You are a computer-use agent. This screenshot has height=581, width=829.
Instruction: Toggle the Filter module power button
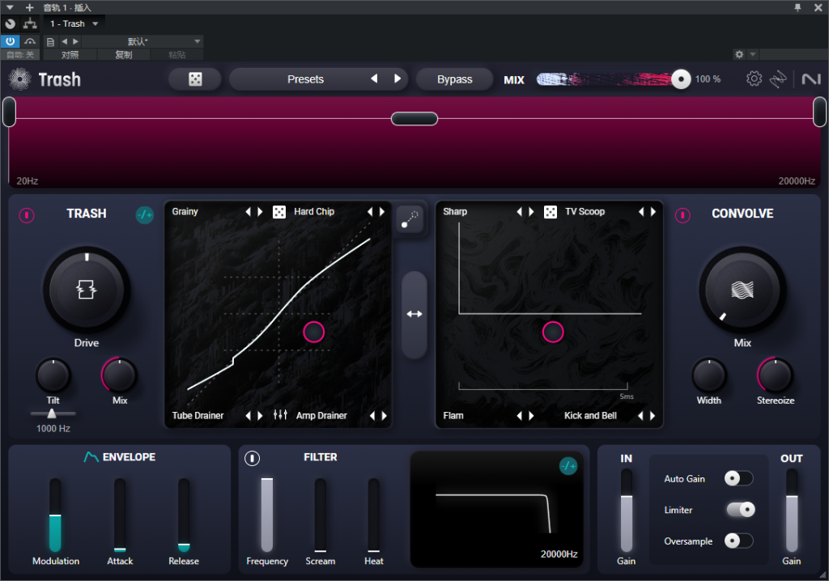[253, 458]
